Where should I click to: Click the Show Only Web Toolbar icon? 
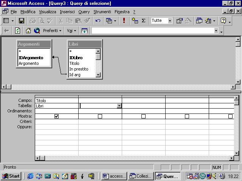(x=84, y=31)
